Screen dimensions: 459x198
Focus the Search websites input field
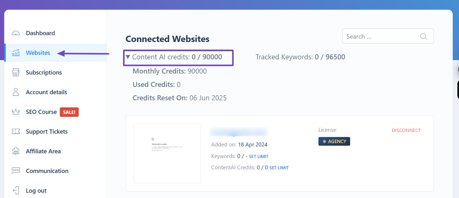point(381,36)
